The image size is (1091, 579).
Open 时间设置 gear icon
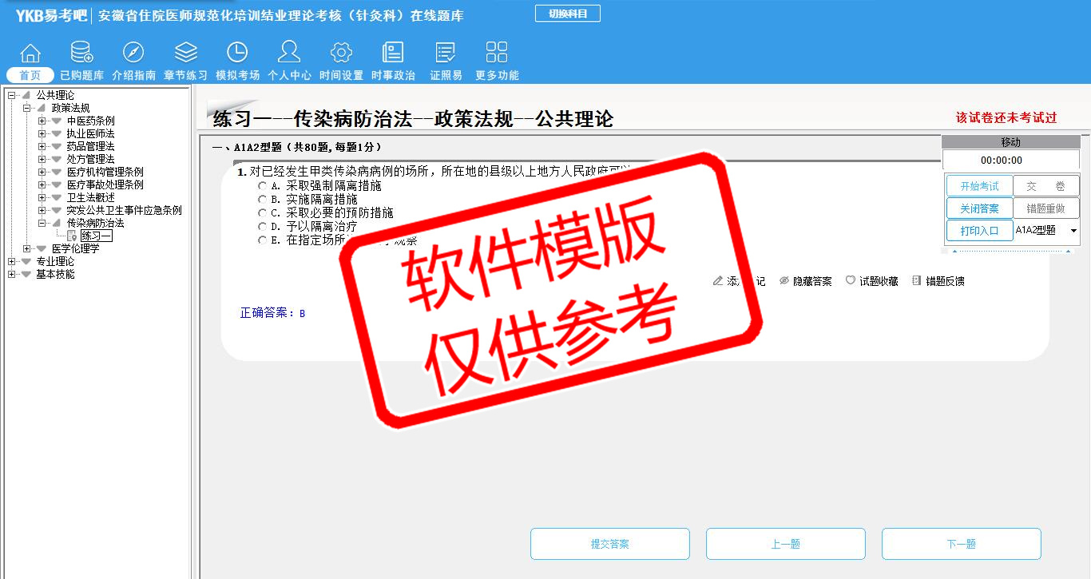[341, 54]
